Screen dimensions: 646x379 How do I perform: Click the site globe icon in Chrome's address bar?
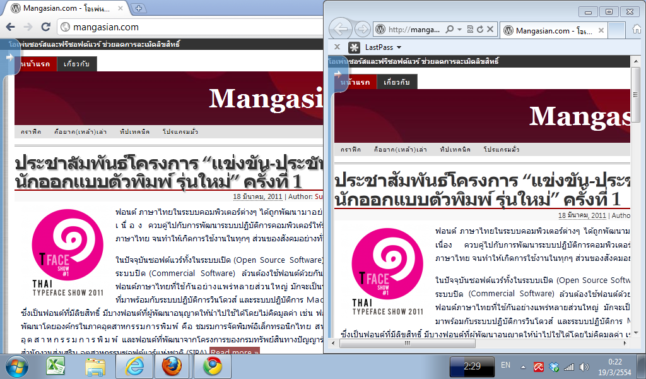[65, 27]
